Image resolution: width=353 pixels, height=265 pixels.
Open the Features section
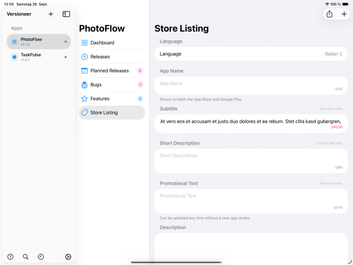(112, 99)
